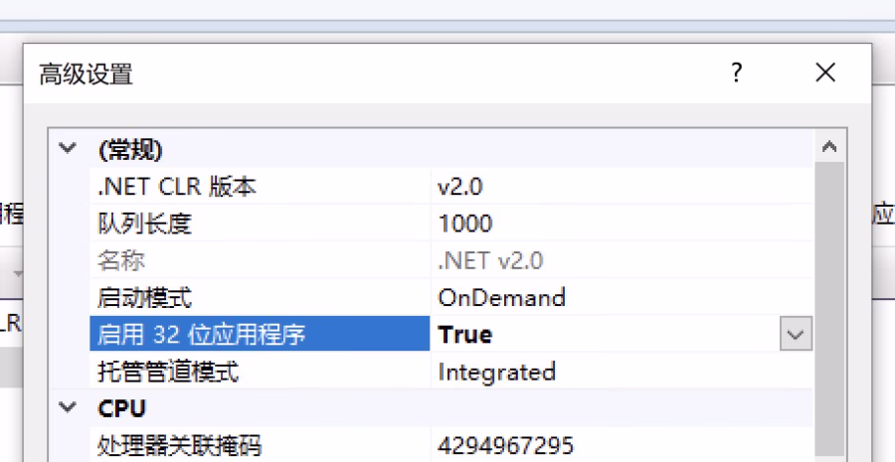The image size is (895, 462).
Task: Close the 高级设置 dialog
Action: pos(824,73)
